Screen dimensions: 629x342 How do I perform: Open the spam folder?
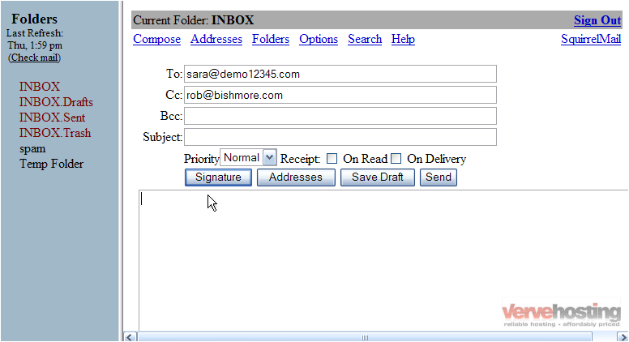(x=32, y=149)
